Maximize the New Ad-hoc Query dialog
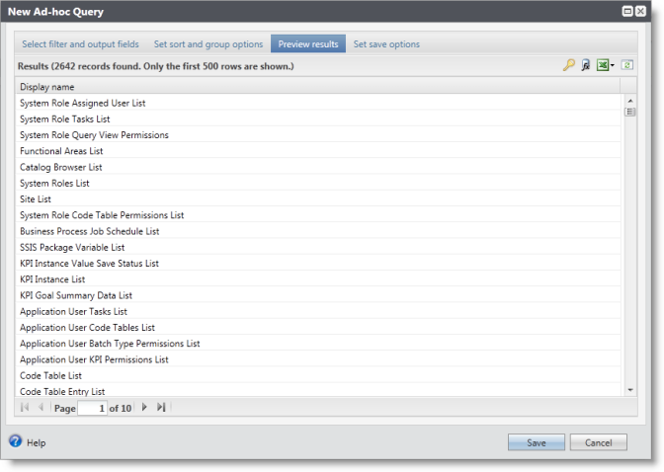The height and width of the screenshot is (472, 664). pyautogui.click(x=626, y=11)
